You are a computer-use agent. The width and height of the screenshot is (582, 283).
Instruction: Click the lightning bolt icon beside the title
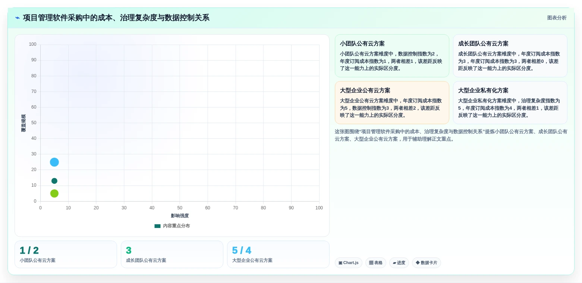(x=17, y=18)
